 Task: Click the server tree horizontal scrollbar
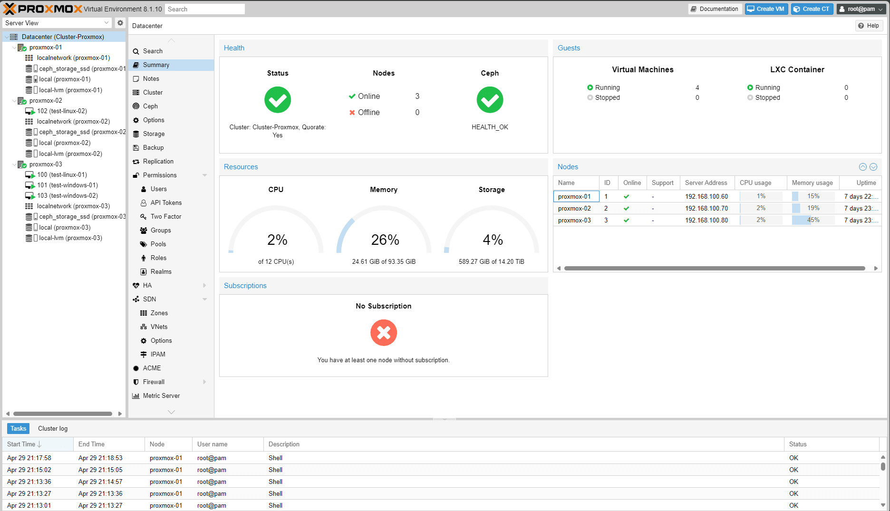63,414
